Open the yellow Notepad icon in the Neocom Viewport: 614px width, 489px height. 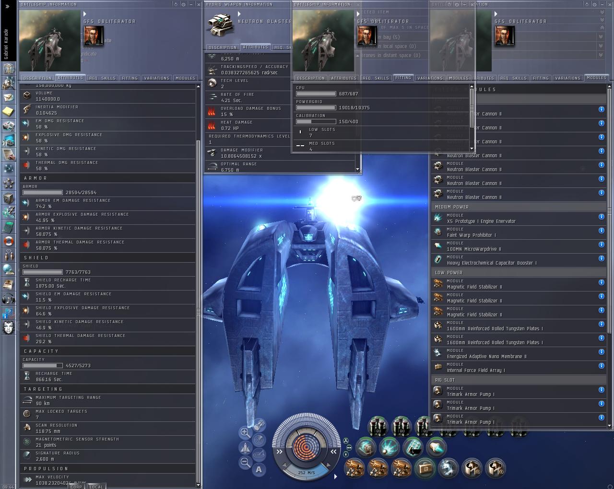8,112
